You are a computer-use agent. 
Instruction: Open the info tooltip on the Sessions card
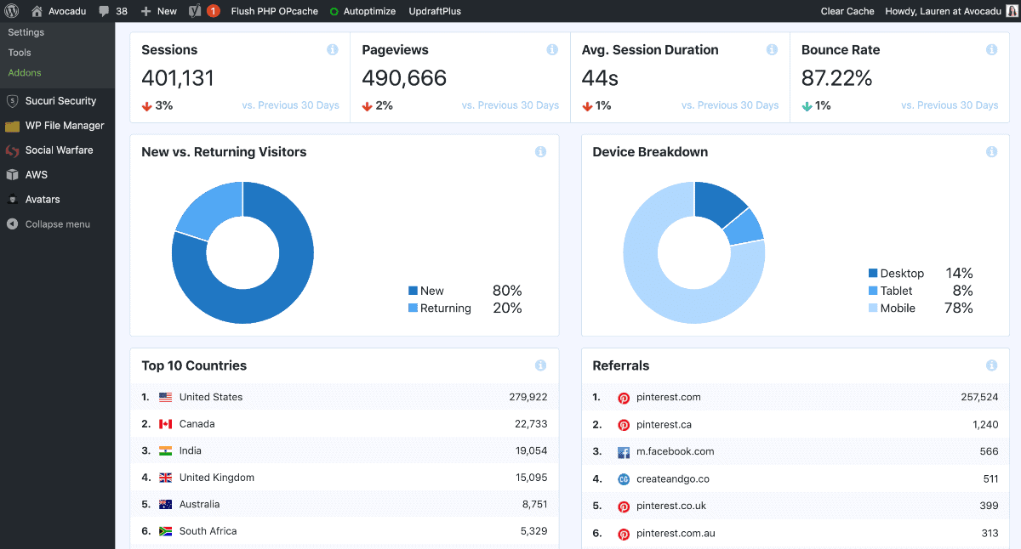click(x=333, y=49)
